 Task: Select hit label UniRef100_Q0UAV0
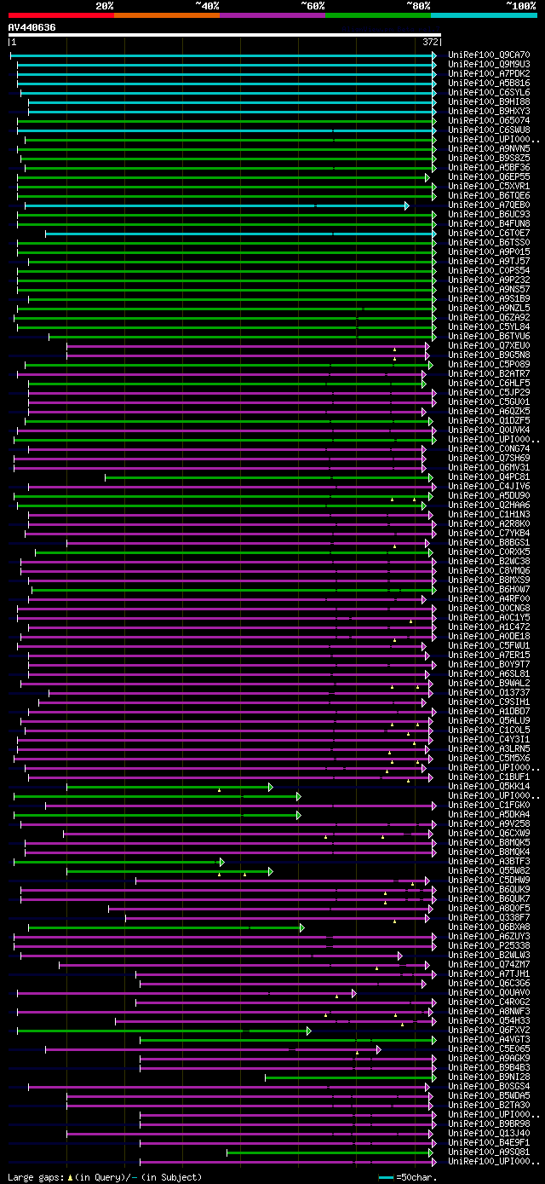489,993
